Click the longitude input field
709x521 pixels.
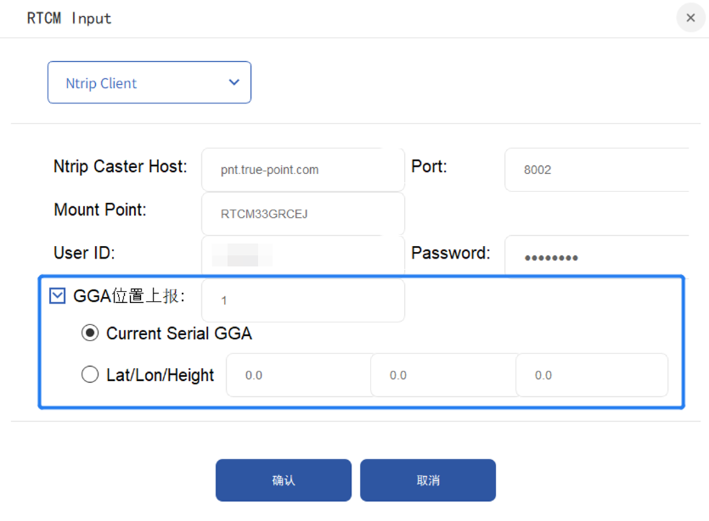442,375
